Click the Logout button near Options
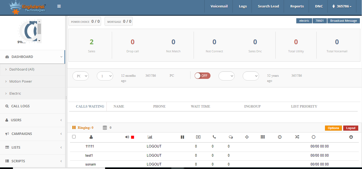This screenshot has width=362, height=169. [x=351, y=128]
